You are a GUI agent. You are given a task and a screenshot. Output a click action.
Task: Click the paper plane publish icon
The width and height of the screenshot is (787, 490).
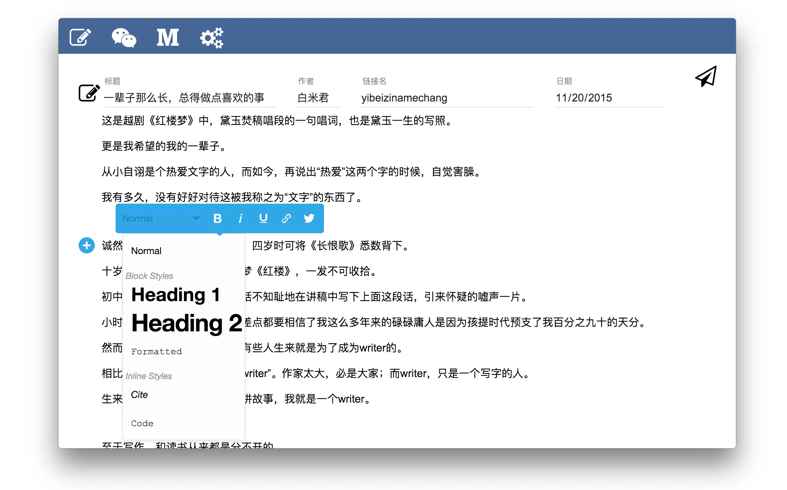click(x=706, y=77)
